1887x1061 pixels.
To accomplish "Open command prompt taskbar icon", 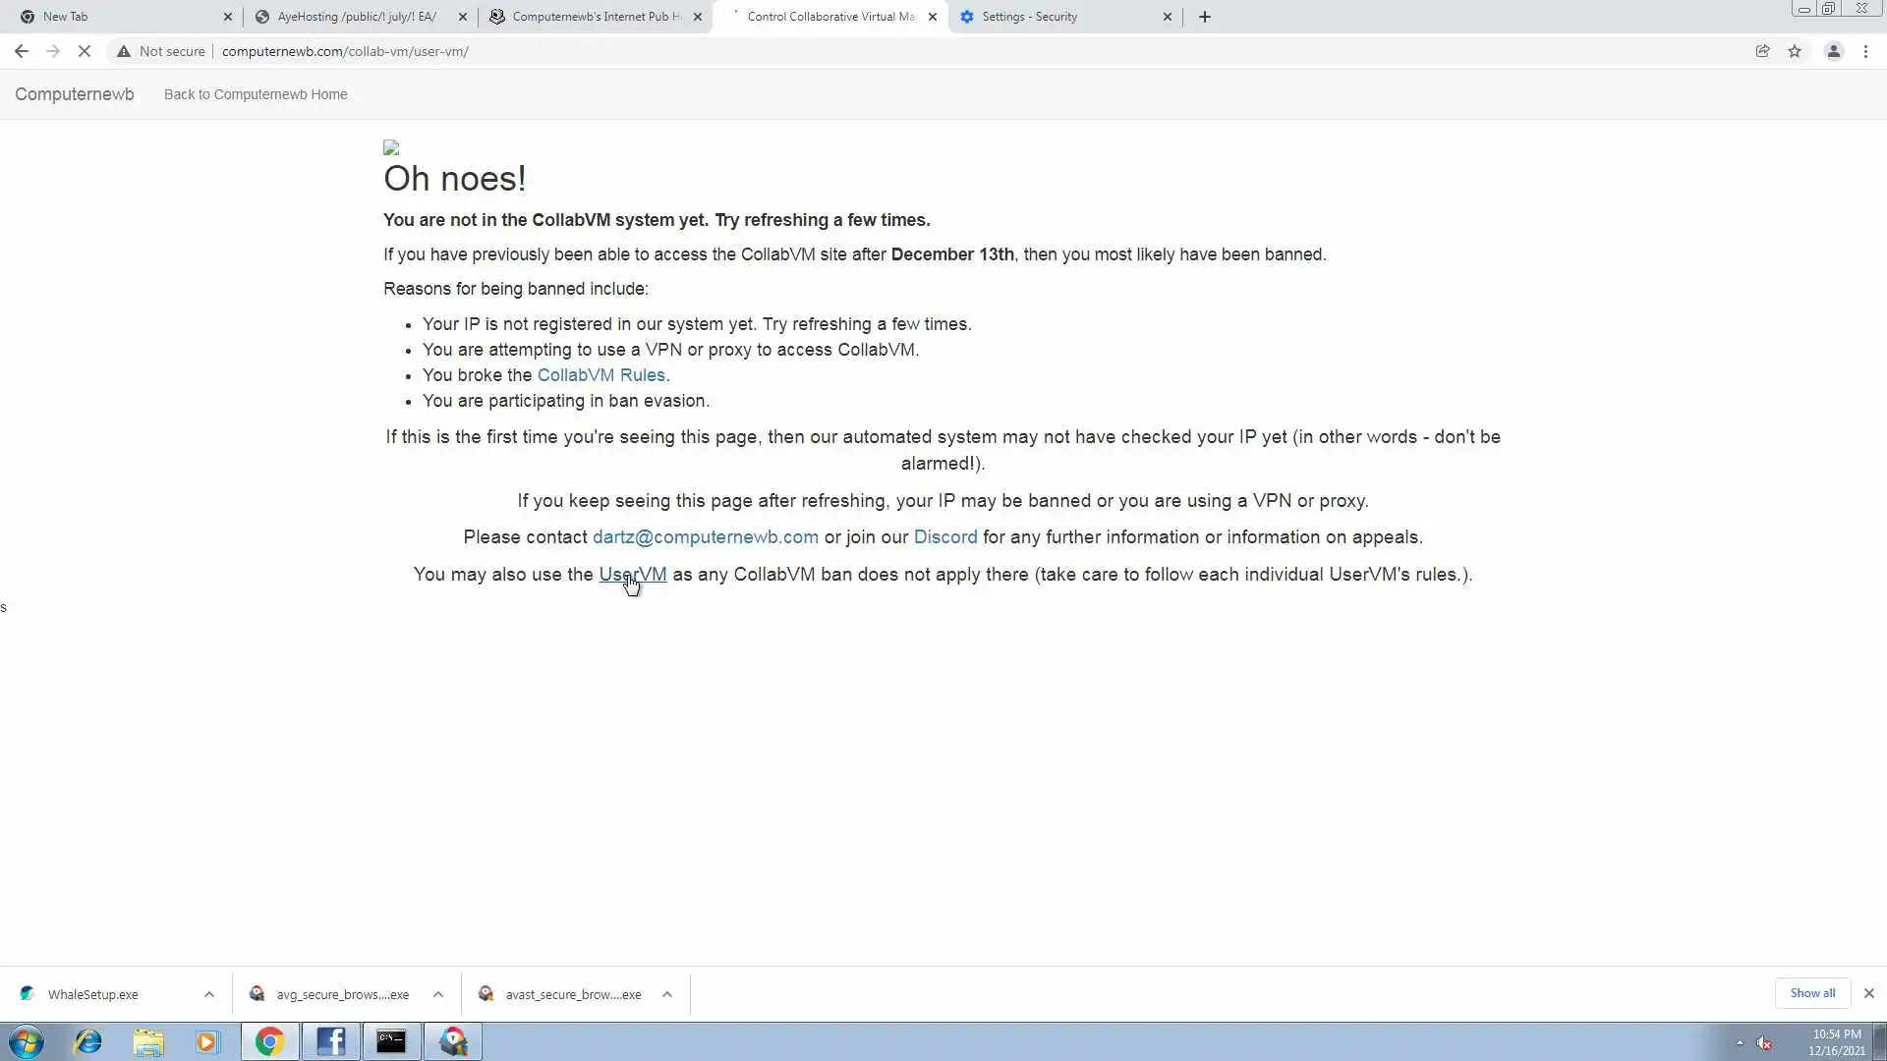I will [x=391, y=1041].
